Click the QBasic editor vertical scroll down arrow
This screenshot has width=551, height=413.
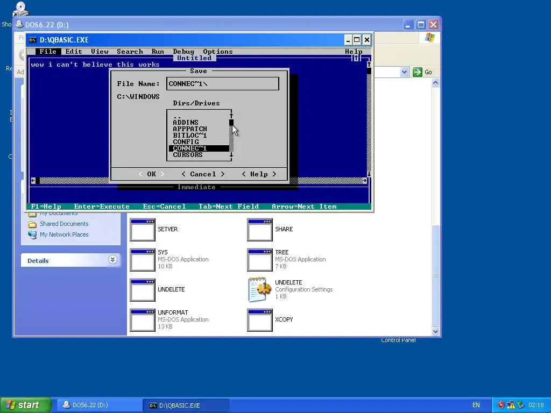pos(369,174)
